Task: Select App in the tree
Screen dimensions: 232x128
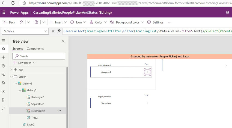Action: [21, 70]
